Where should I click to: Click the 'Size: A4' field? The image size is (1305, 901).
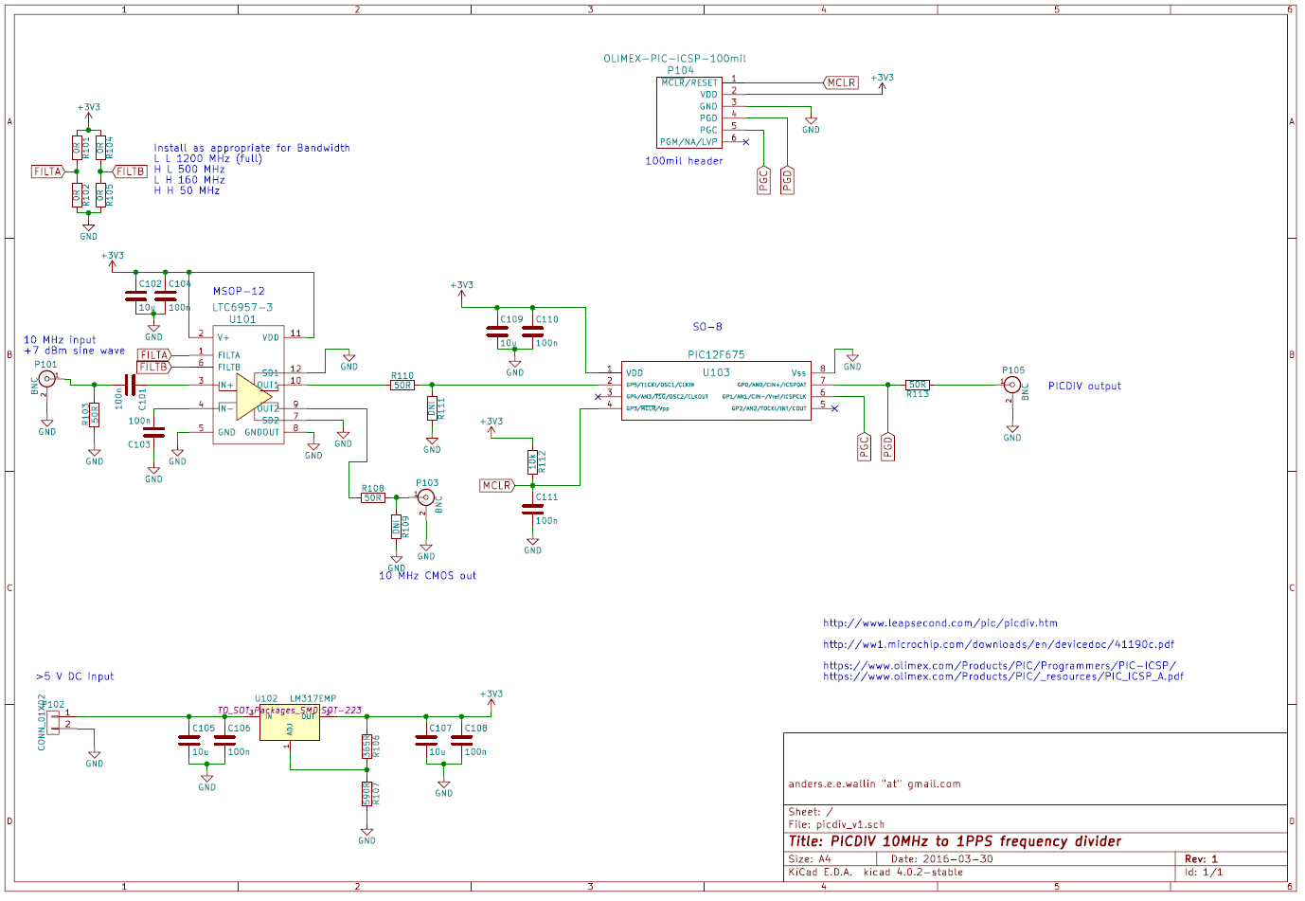(x=810, y=859)
